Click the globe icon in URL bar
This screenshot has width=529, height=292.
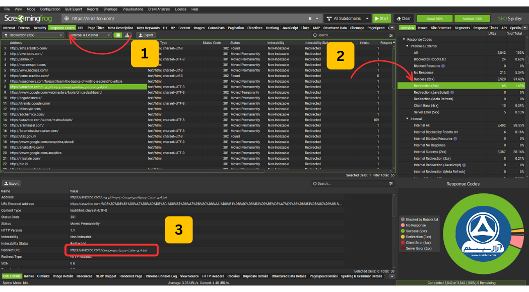[x=67, y=19]
